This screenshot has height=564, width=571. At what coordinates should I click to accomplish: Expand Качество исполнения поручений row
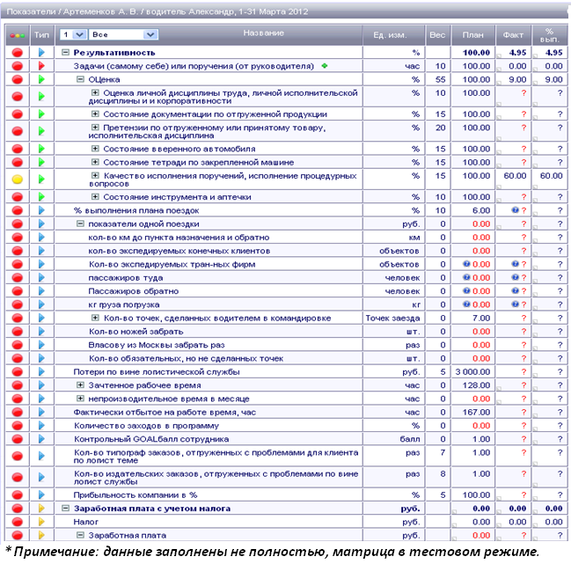tap(95, 175)
